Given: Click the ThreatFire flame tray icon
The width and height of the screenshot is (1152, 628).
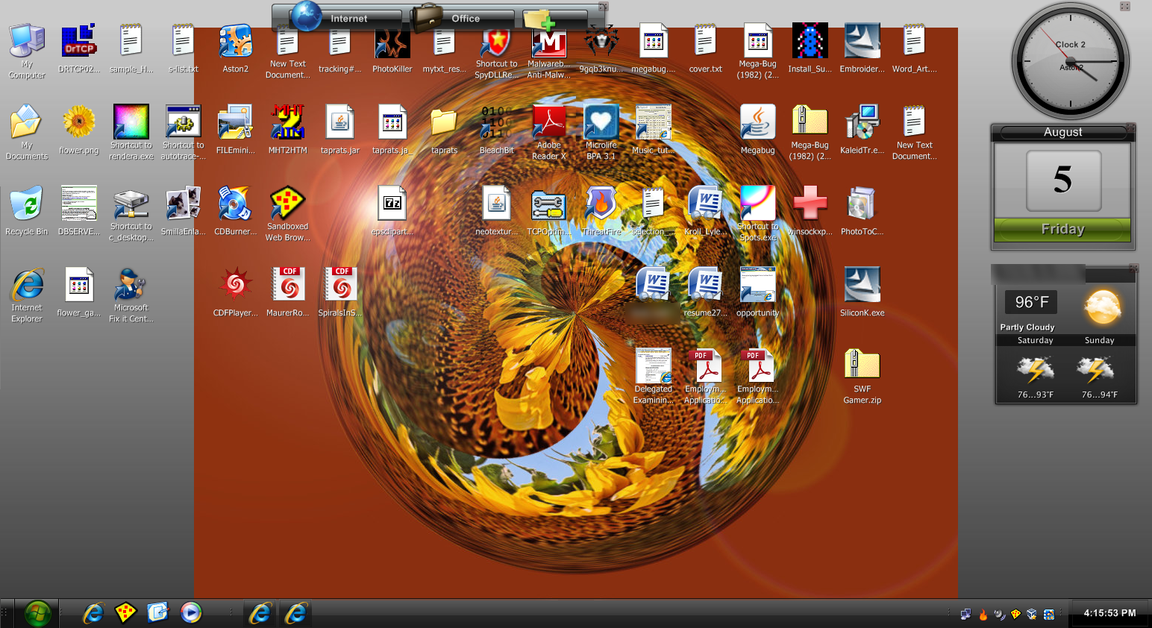Looking at the screenshot, I should tap(983, 614).
